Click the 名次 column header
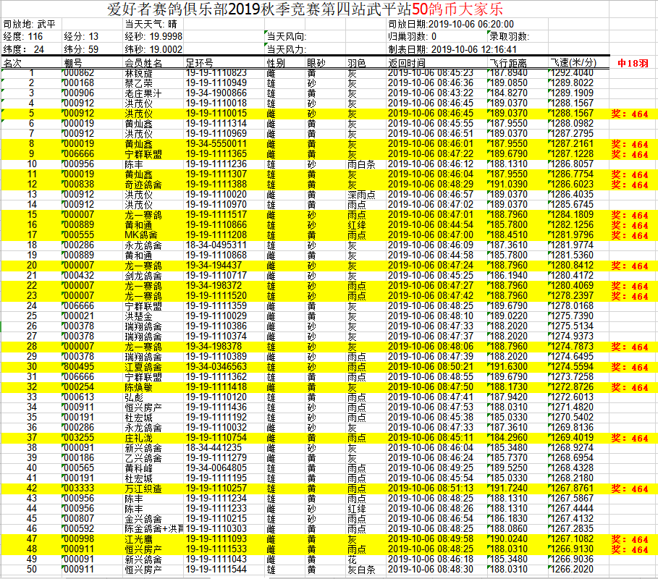 point(12,63)
